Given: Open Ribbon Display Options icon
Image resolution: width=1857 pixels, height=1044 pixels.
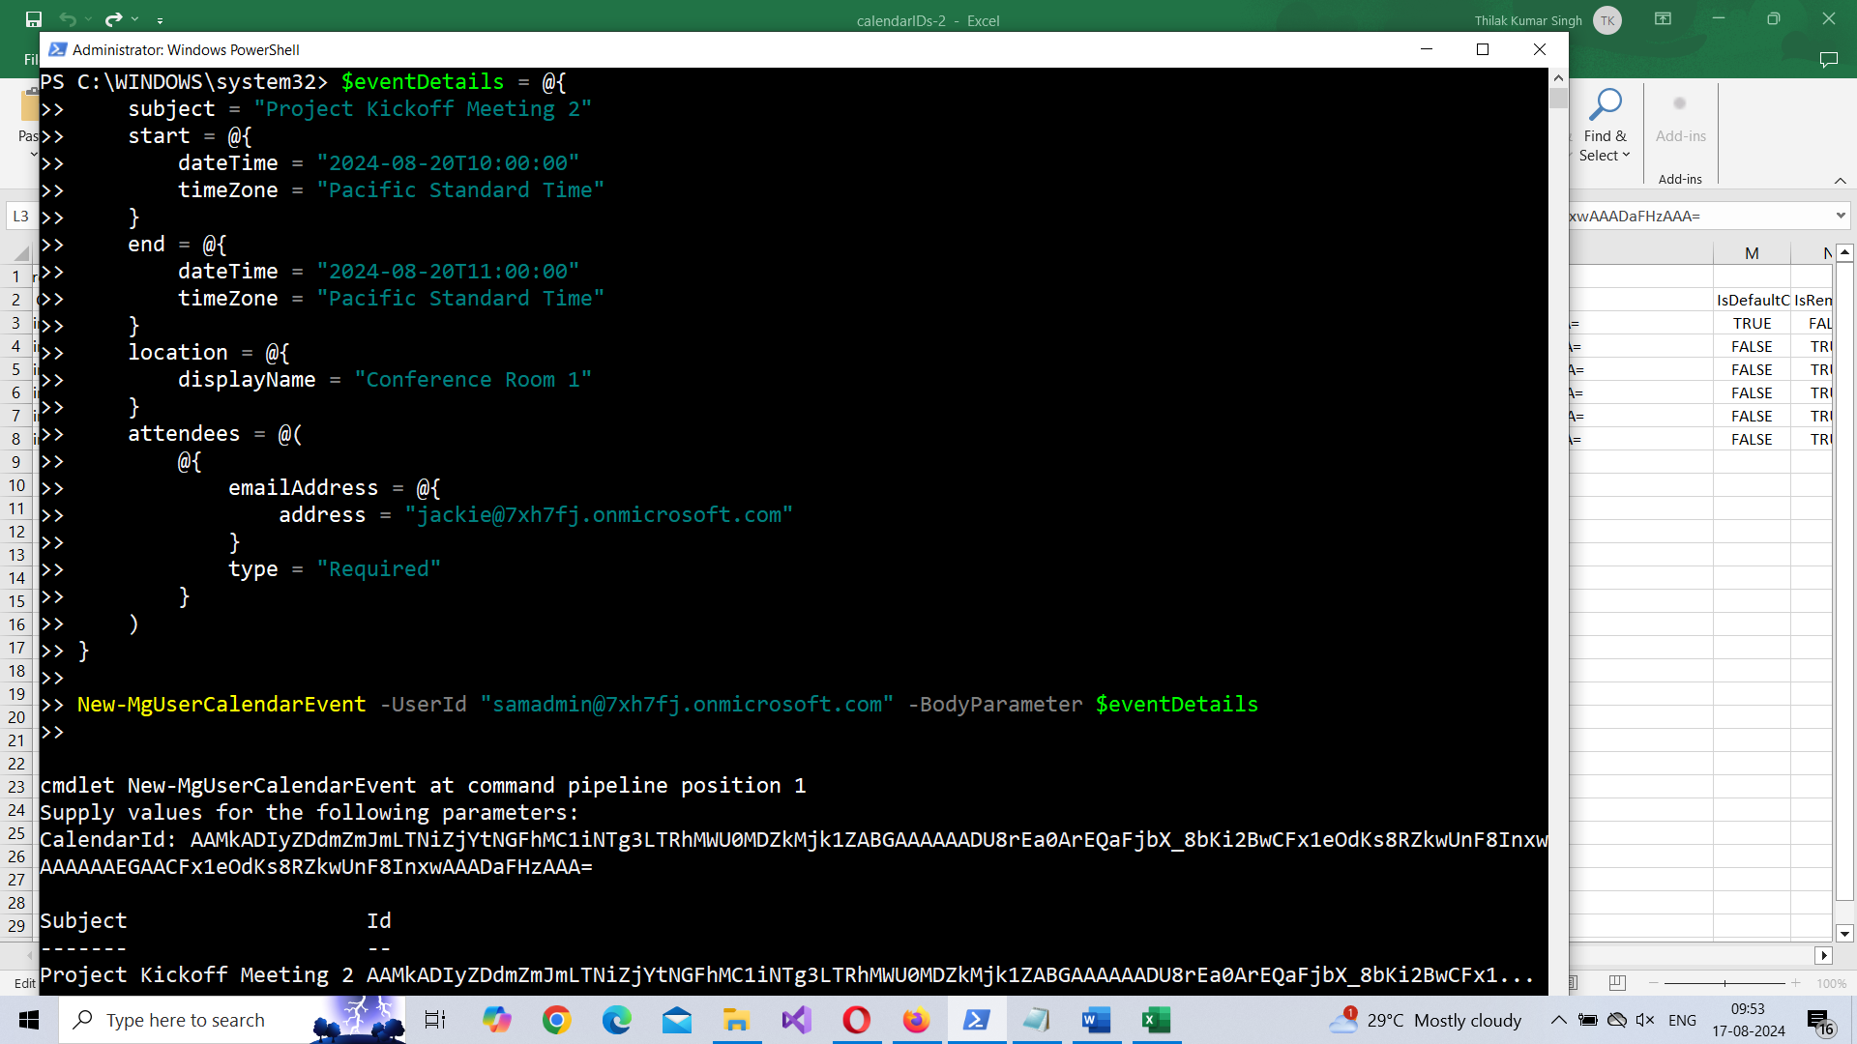Looking at the screenshot, I should (1663, 19).
